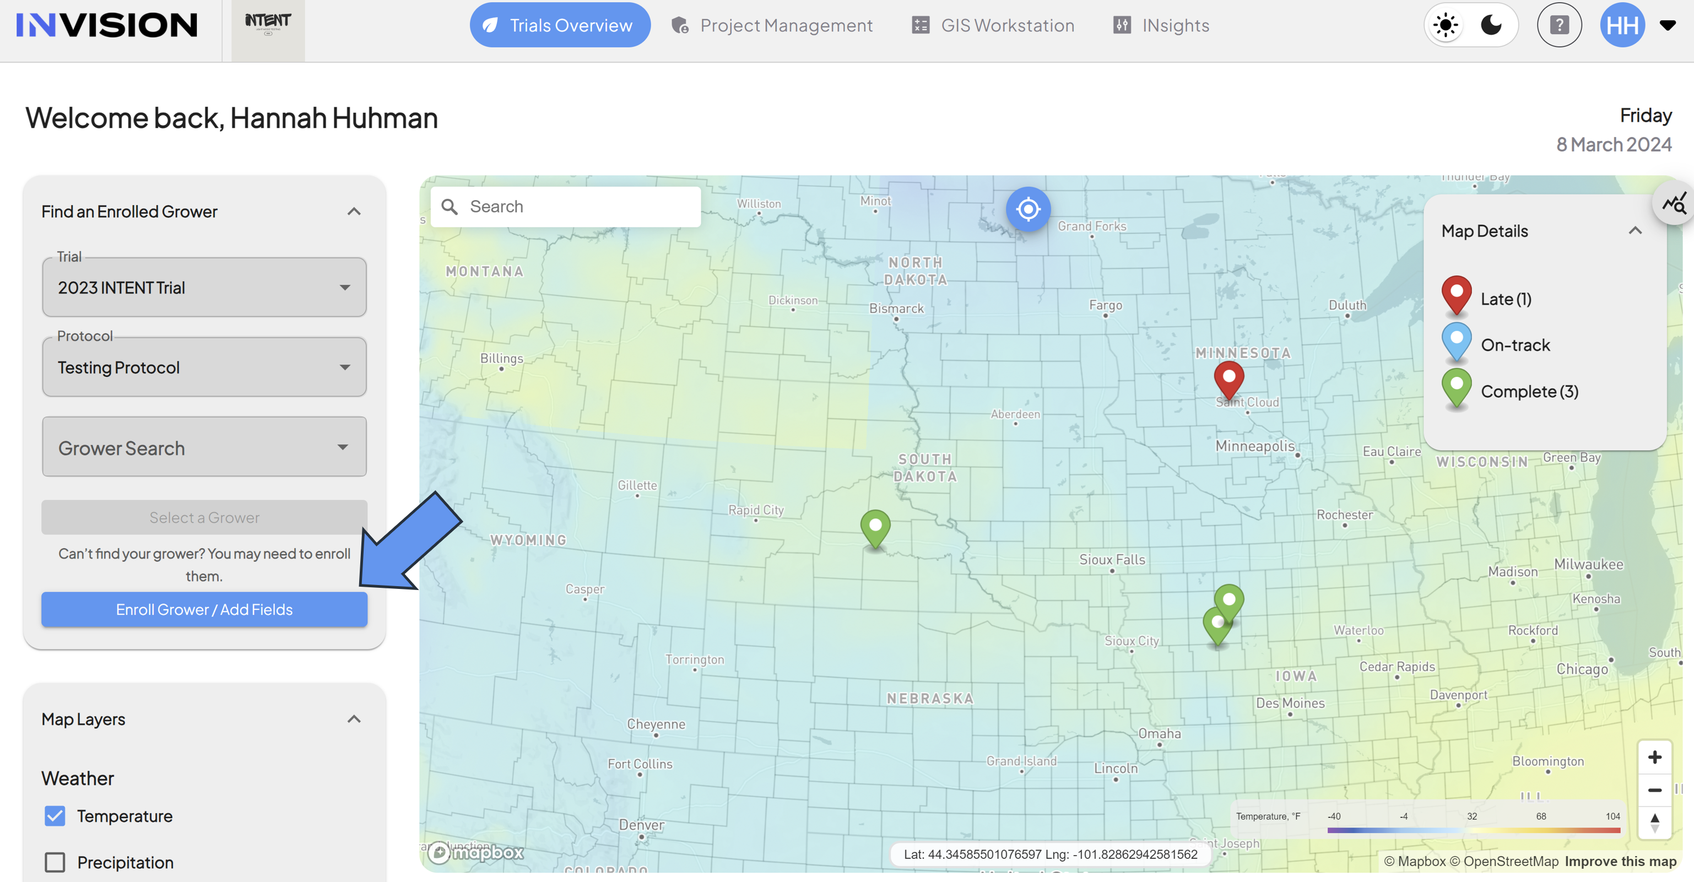This screenshot has height=882, width=1694.
Task: Open the Protocol dropdown showing Testing Protocol
Action: coord(204,367)
